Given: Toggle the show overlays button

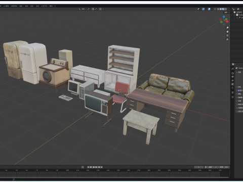Looking at the screenshot, I should click(x=209, y=9).
